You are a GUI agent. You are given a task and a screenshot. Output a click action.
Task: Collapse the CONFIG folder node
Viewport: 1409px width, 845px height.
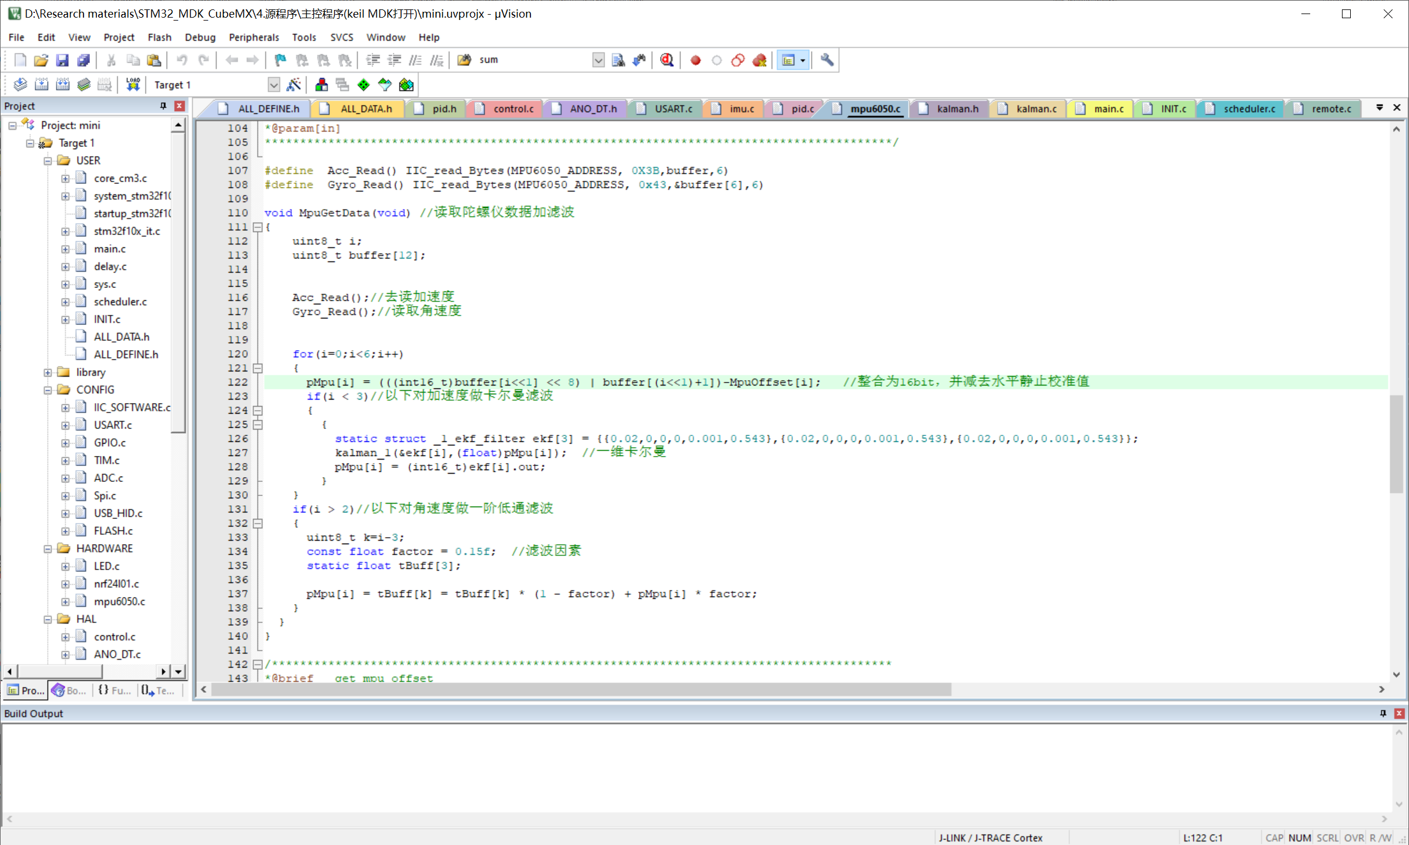click(48, 390)
